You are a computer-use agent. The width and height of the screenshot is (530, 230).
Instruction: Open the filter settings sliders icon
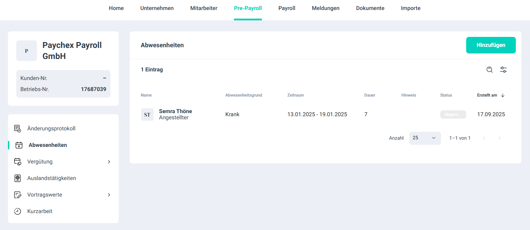click(503, 70)
